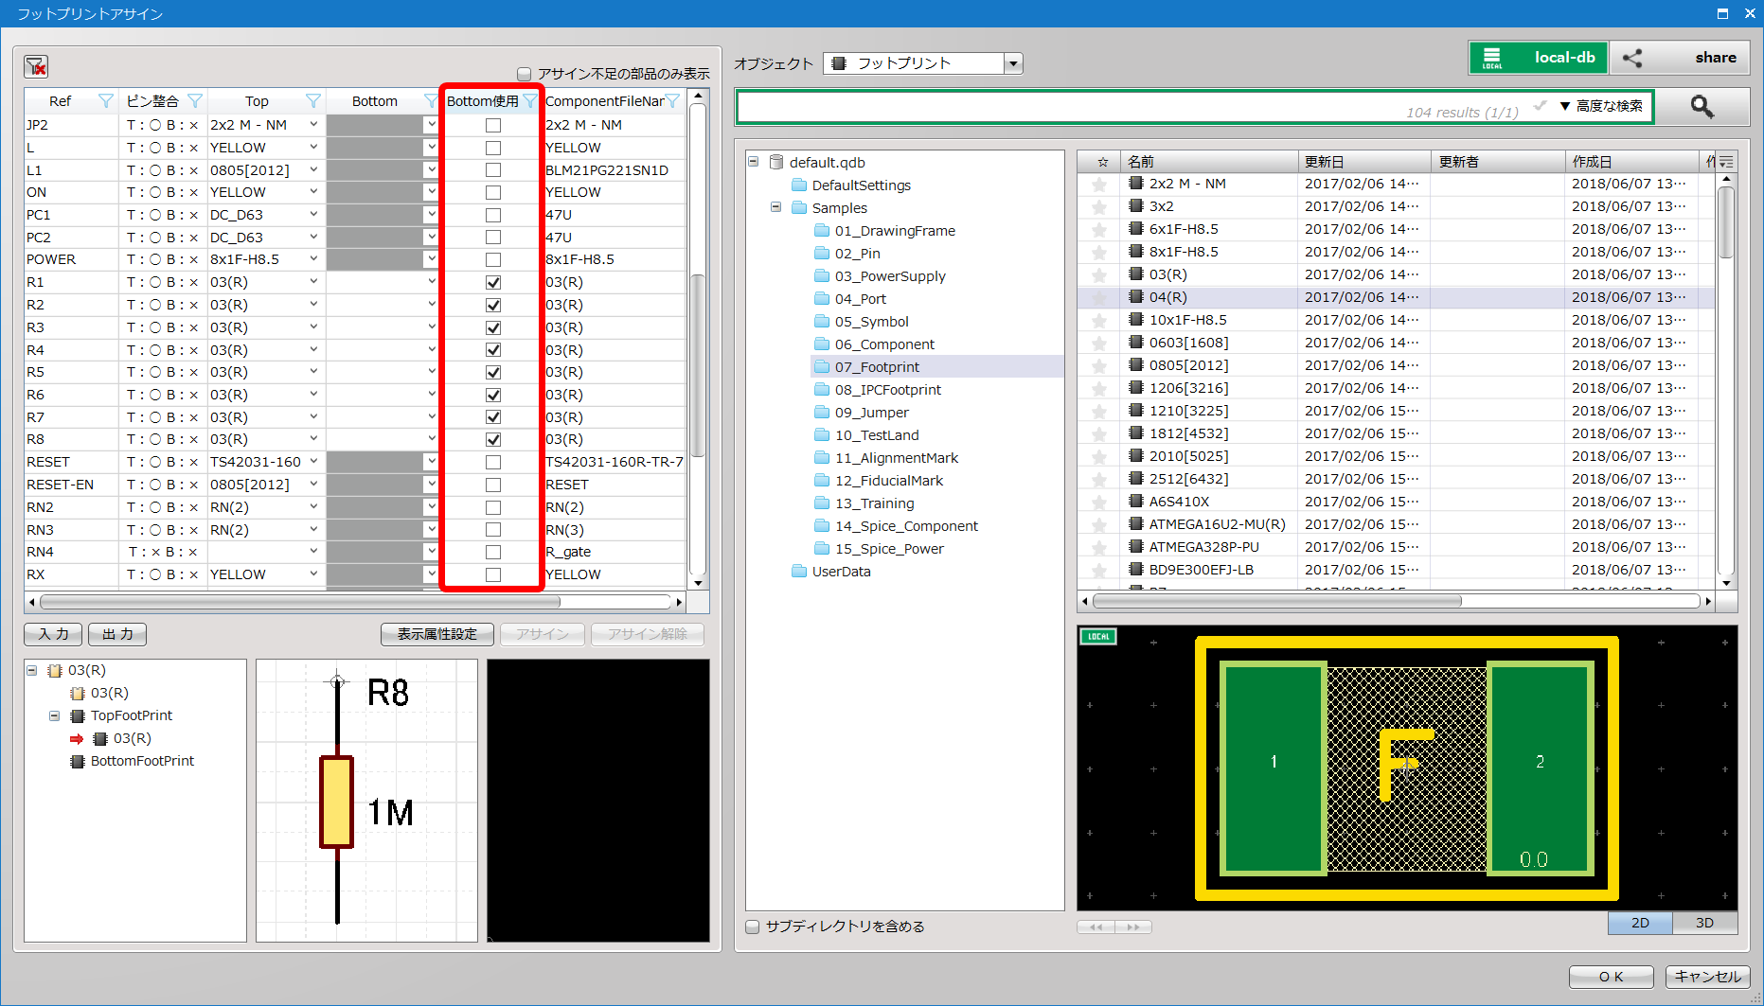The height and width of the screenshot is (1006, 1764).
Task: Switch preview to 3D tab
Action: point(1704,923)
